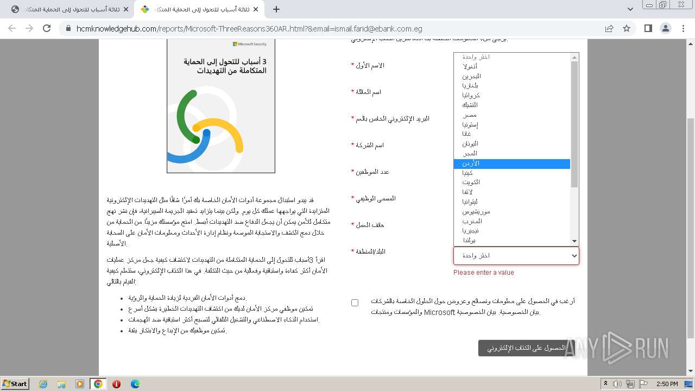Click the Chrome taskbar icon

pos(98,384)
